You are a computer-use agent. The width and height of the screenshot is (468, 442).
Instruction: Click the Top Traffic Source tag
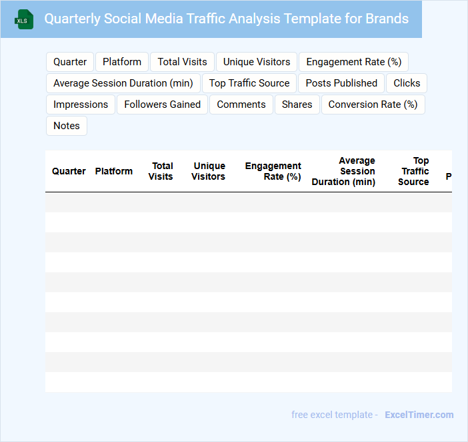tap(249, 83)
